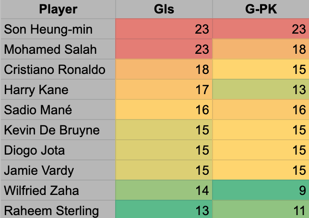The width and height of the screenshot is (309, 218).
Task: Select Mohamed Salah's G-PK value of 18
Action: coord(261,49)
